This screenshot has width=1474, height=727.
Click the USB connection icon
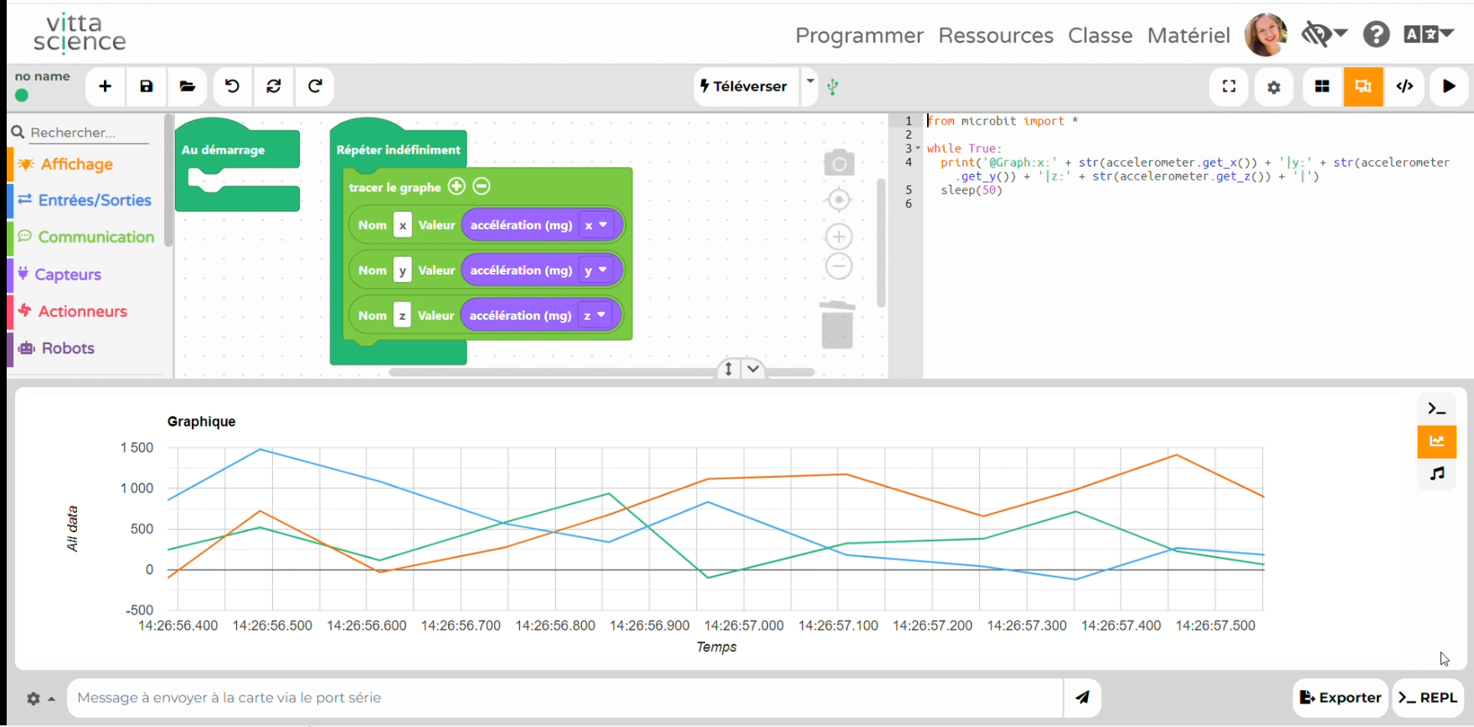tap(832, 86)
